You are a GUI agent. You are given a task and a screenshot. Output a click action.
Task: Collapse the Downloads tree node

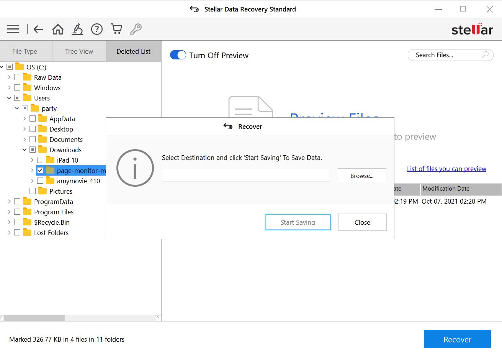click(x=25, y=150)
